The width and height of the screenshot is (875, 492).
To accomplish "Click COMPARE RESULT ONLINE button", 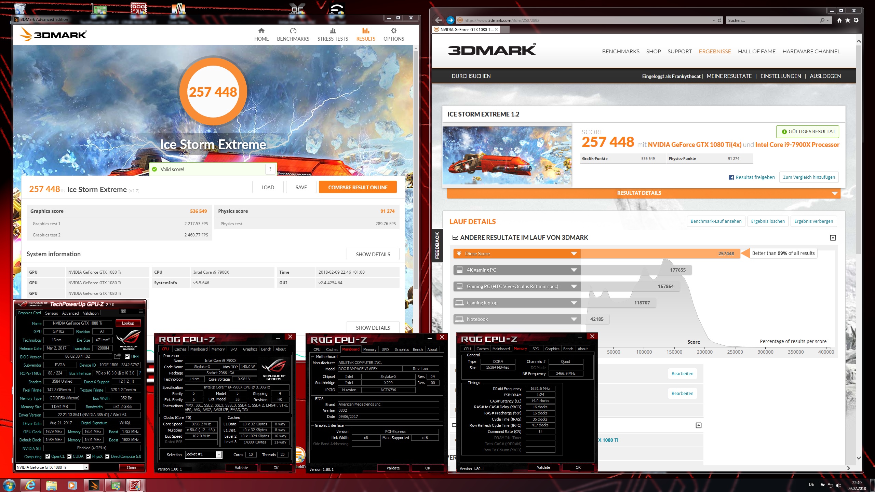I will (x=358, y=187).
